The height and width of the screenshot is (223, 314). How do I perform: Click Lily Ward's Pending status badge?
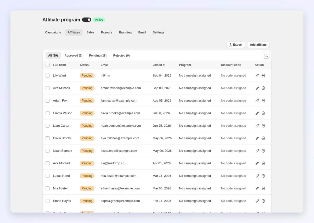click(x=87, y=76)
